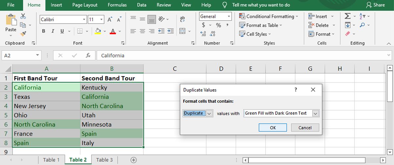The width and height of the screenshot is (394, 165).
Task: Open the Page Layout ribbon tab
Action: [x=85, y=5]
